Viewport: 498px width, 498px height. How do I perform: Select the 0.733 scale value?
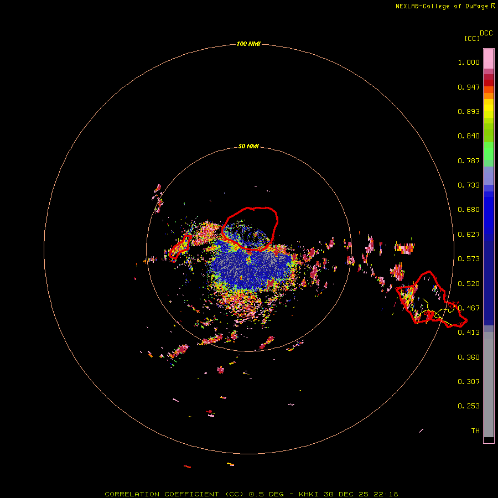tap(469, 185)
